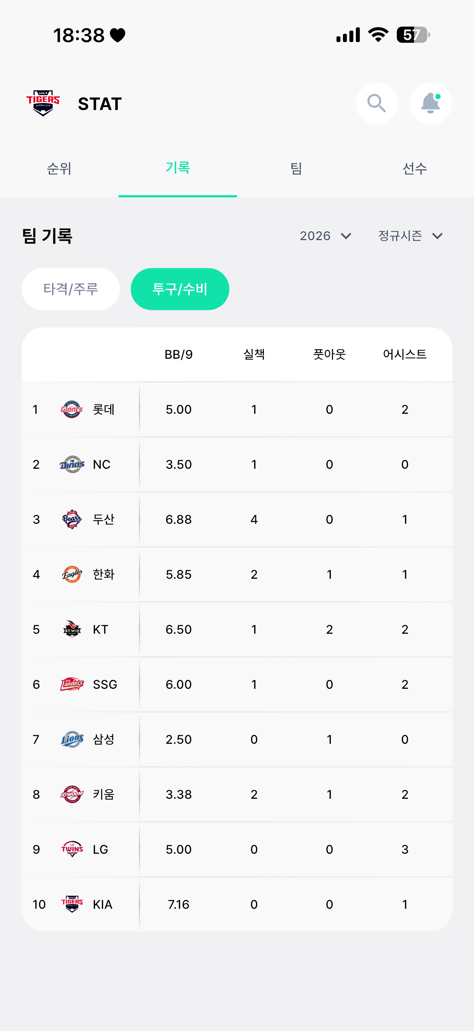Switch to the 순위 tab
The image size is (474, 1031).
(x=59, y=168)
